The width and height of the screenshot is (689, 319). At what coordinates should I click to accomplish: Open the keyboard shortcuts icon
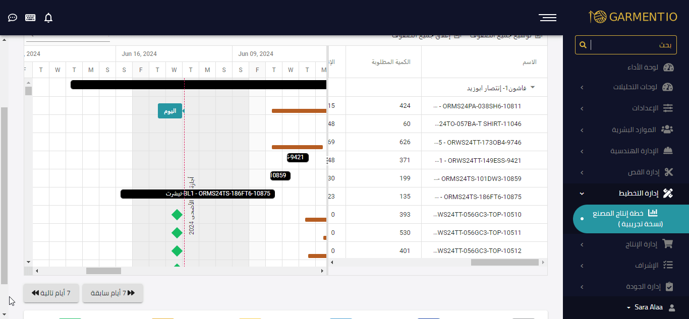pyautogui.click(x=30, y=18)
